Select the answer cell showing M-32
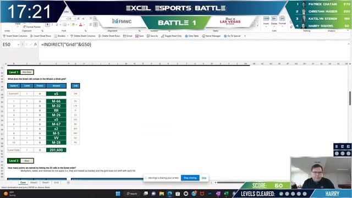 (56, 106)
